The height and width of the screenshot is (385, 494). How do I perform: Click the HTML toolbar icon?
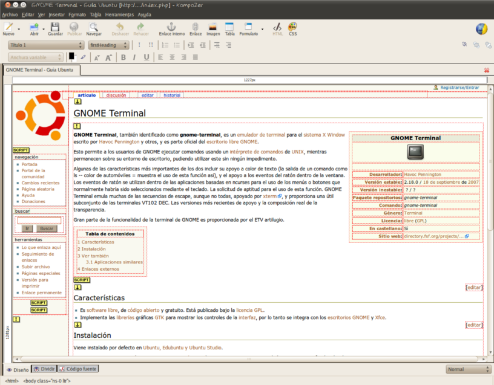(x=277, y=28)
